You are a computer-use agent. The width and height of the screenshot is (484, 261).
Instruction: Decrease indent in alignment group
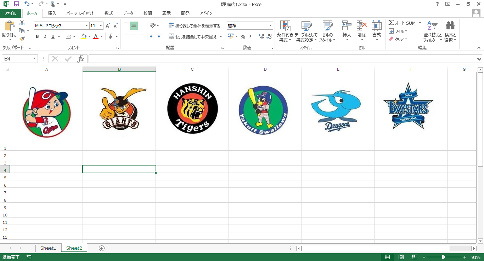coord(153,36)
